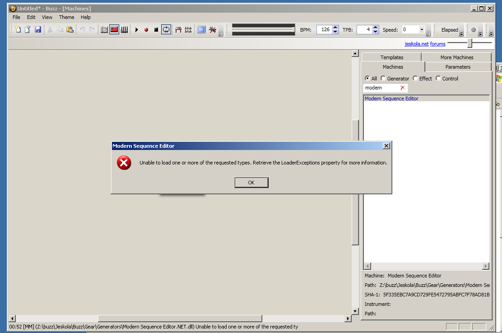Click the red error icon in dialog
The image size is (502, 333).
tap(124, 163)
